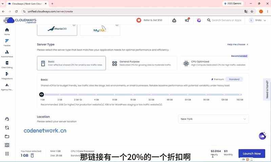Viewport: 271px width, 162px height.
Task: Click the Cloudways browser tab
Action: [x=27, y=4]
